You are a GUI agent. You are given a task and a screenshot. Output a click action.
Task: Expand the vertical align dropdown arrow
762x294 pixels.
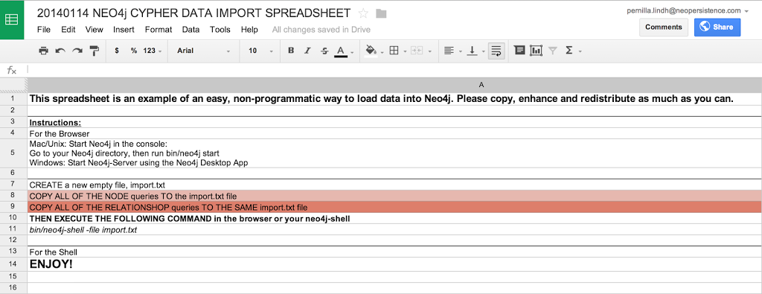tap(484, 51)
